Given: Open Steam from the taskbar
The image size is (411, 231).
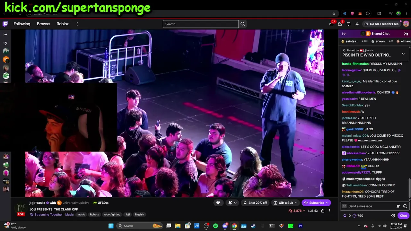Looking at the screenshot, I should point(253,226).
